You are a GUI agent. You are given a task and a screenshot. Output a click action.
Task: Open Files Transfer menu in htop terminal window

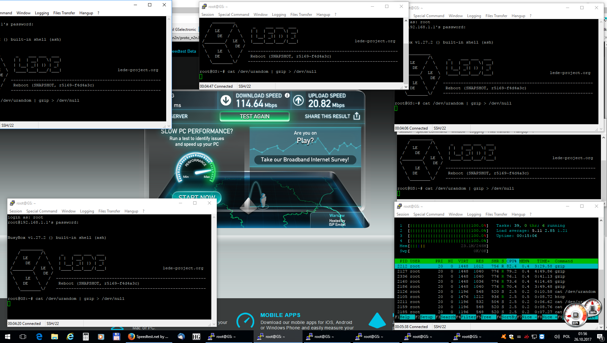click(x=496, y=214)
